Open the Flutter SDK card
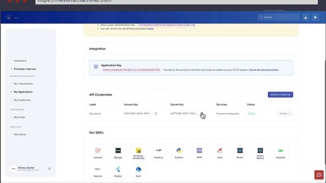This screenshot has width=326, height=183. pyautogui.click(x=118, y=171)
